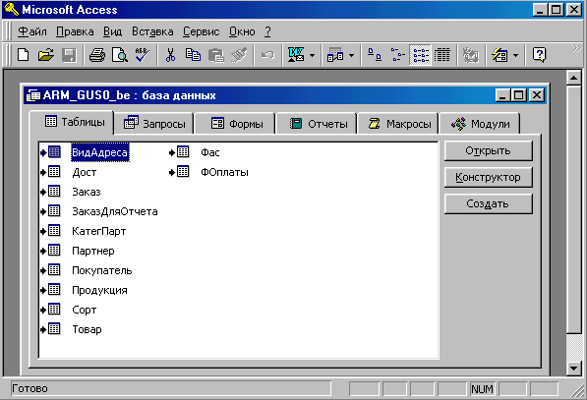Click the New Database toolbar icon
Screen dimensions: 587x400
pos(24,55)
